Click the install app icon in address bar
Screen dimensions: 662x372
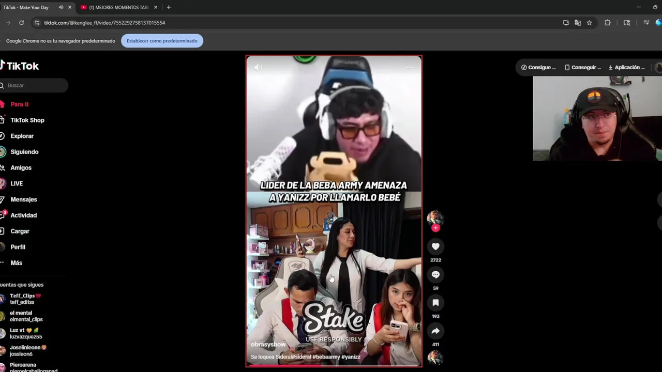566,23
